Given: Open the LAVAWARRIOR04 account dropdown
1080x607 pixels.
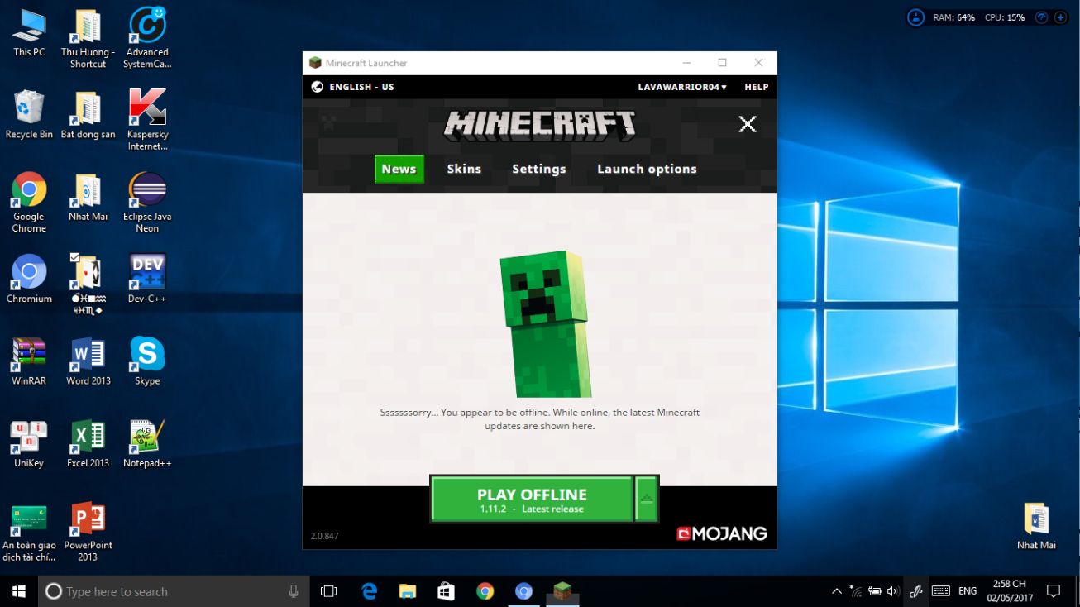Looking at the screenshot, I should [682, 87].
